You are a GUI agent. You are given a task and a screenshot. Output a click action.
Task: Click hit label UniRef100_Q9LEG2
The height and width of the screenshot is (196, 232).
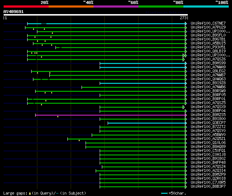(208, 71)
